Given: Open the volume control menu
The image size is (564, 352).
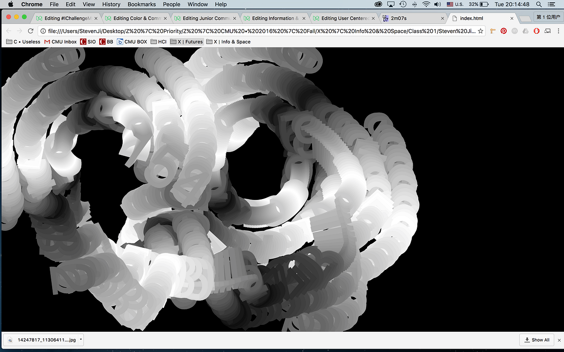Looking at the screenshot, I should coord(438,4).
